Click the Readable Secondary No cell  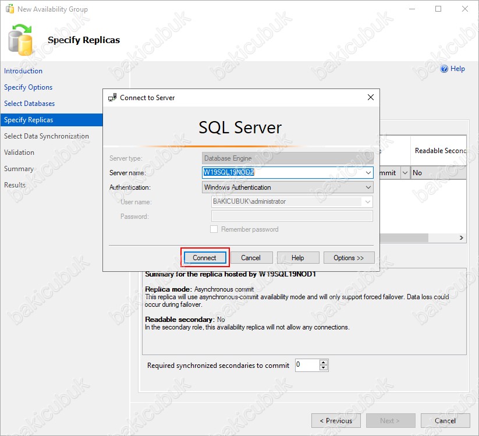[x=439, y=173]
